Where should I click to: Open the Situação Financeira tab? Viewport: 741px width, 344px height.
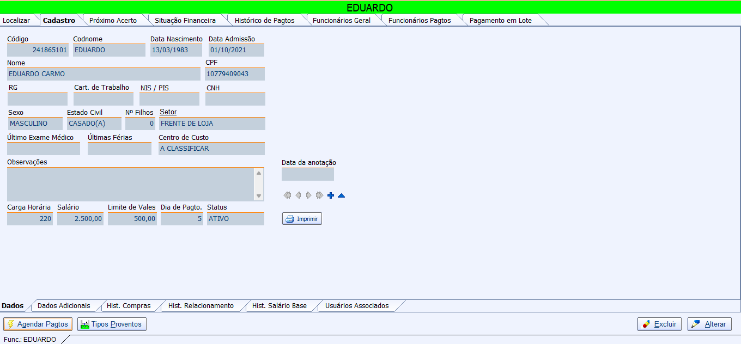pos(185,21)
